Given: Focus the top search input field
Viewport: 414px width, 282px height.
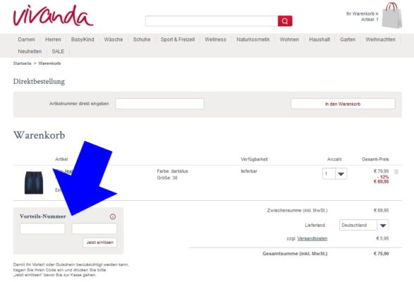Looking at the screenshot, I should pyautogui.click(x=212, y=21).
